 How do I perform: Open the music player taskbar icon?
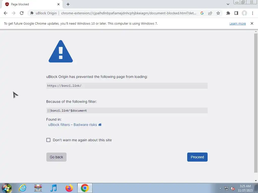click(53, 188)
